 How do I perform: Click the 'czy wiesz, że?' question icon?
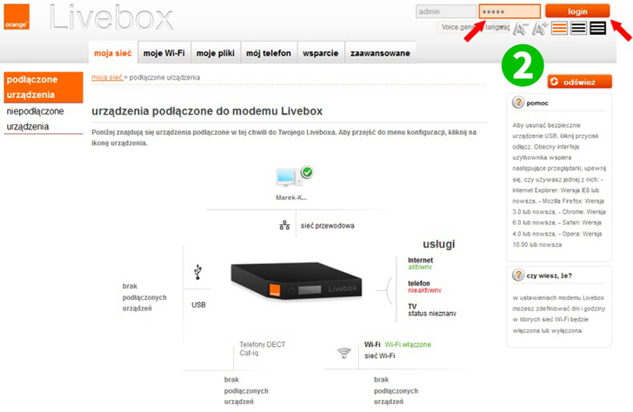pyautogui.click(x=518, y=276)
